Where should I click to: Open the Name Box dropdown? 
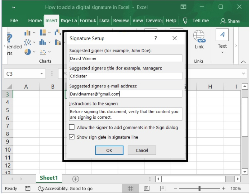tap(42, 73)
